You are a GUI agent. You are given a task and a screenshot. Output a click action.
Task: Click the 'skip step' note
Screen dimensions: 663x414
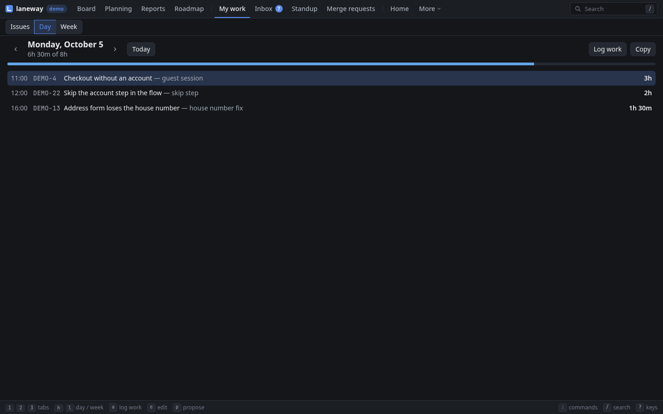tap(185, 93)
